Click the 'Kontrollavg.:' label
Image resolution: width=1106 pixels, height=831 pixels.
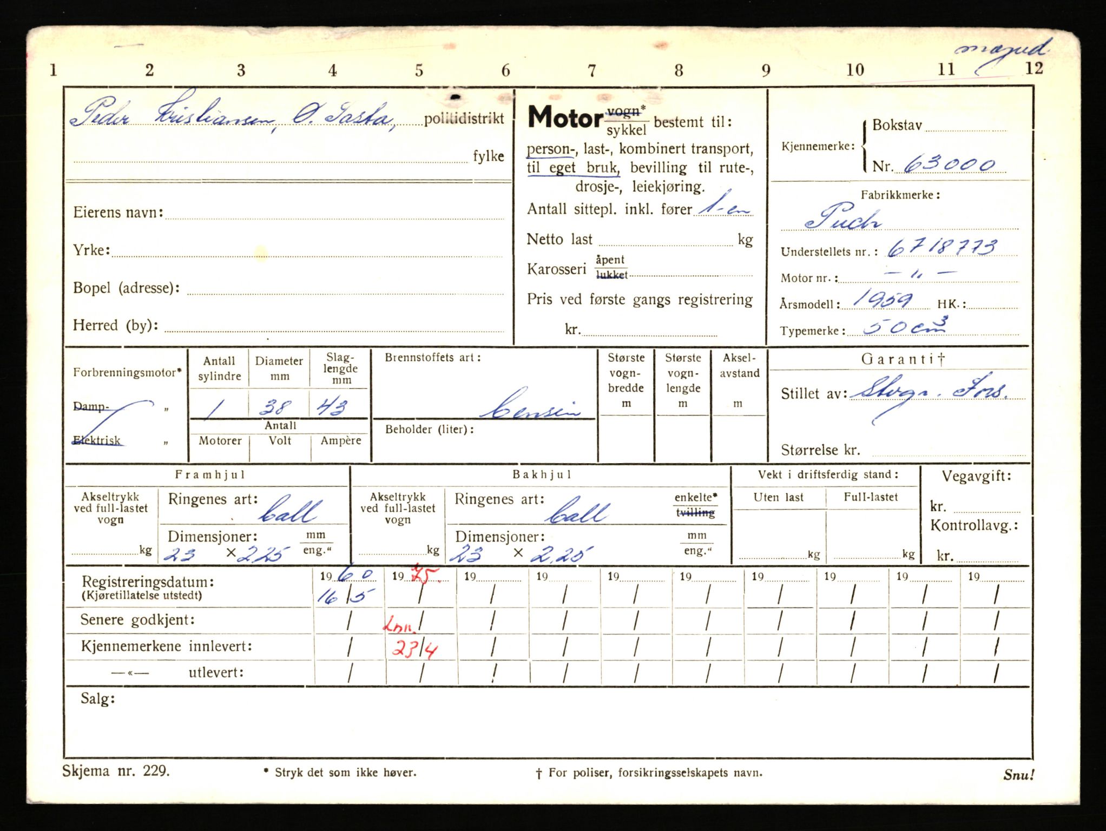click(974, 525)
